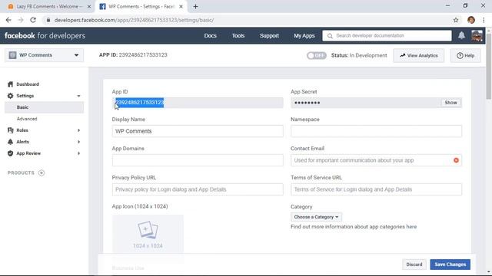Click the Status: In Development text

click(359, 55)
